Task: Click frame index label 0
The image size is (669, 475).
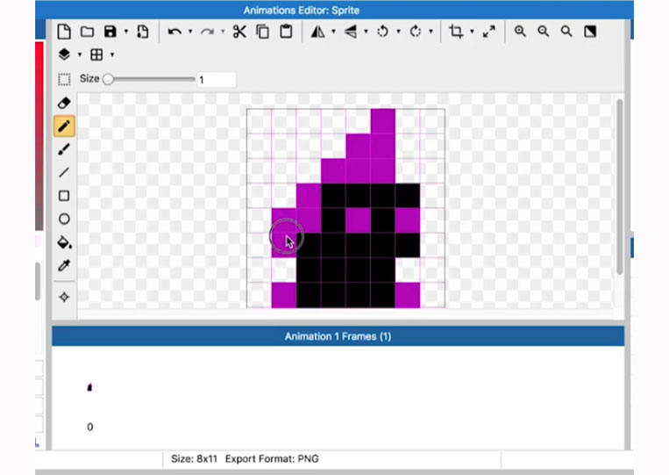Action: tap(90, 427)
